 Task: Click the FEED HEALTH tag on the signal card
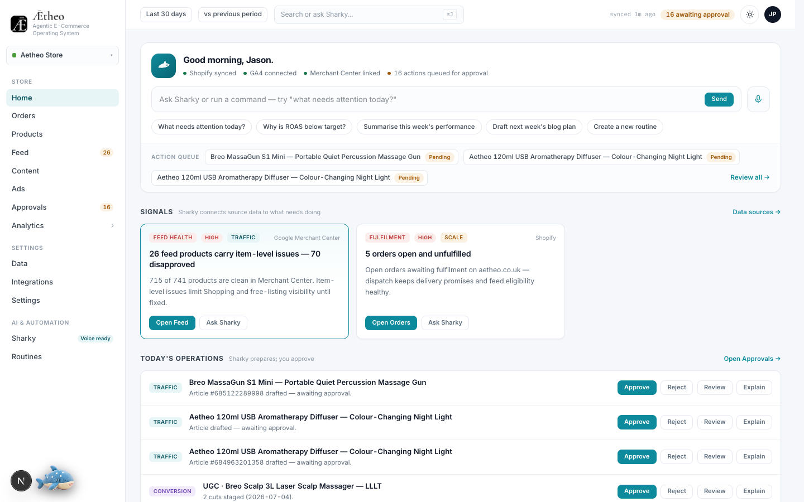pyautogui.click(x=173, y=238)
